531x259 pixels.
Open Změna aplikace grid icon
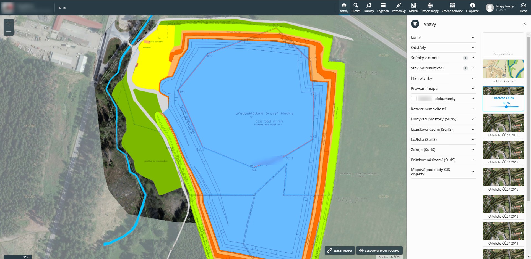(452, 8)
